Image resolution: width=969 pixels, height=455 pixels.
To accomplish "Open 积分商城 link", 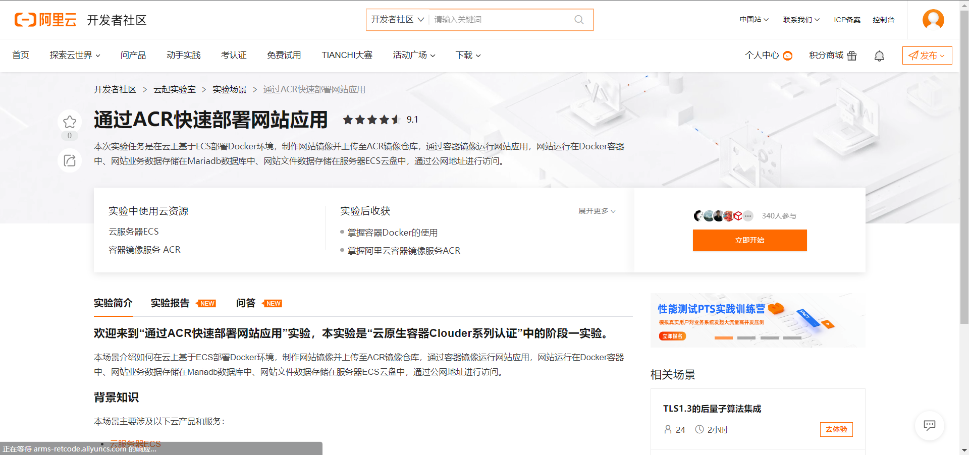I will pos(826,55).
